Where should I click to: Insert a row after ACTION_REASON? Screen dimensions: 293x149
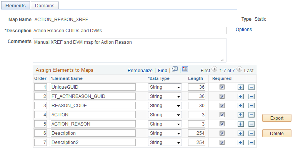point(241,124)
